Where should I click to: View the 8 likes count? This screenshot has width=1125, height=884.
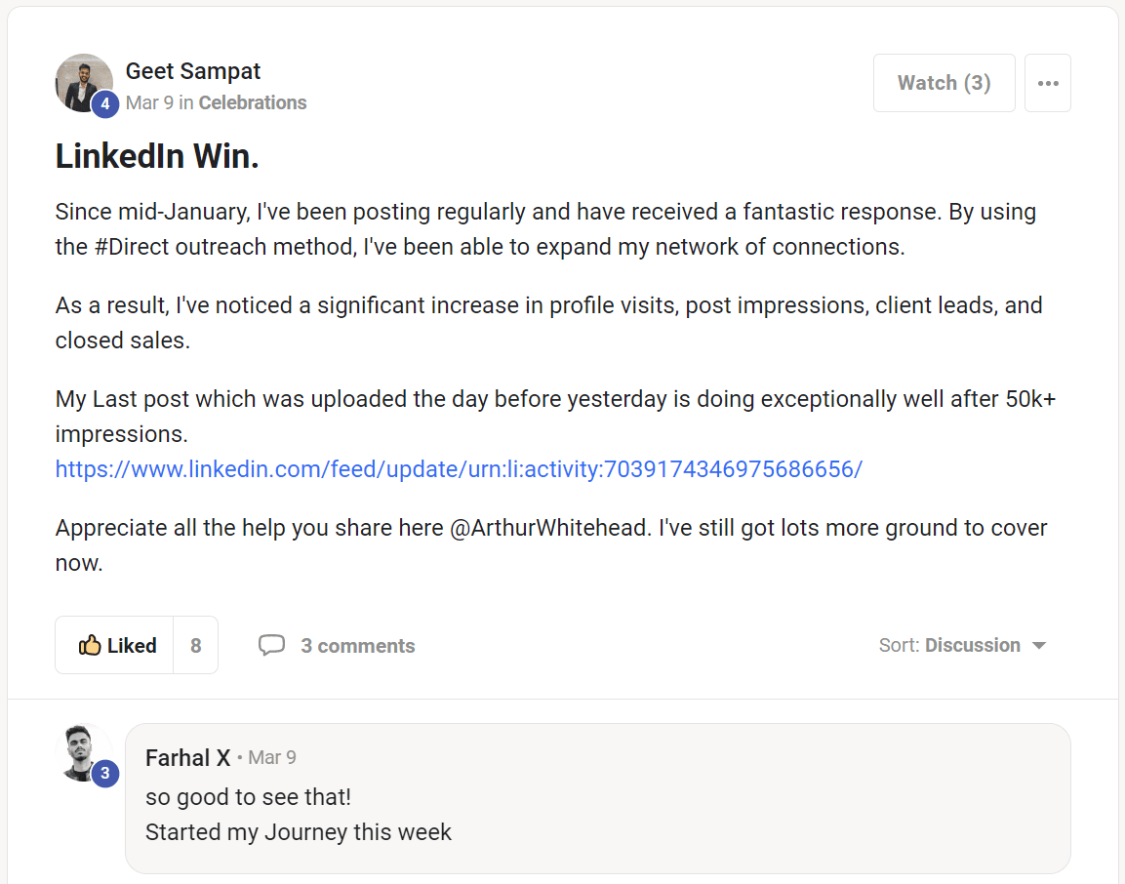(x=196, y=645)
